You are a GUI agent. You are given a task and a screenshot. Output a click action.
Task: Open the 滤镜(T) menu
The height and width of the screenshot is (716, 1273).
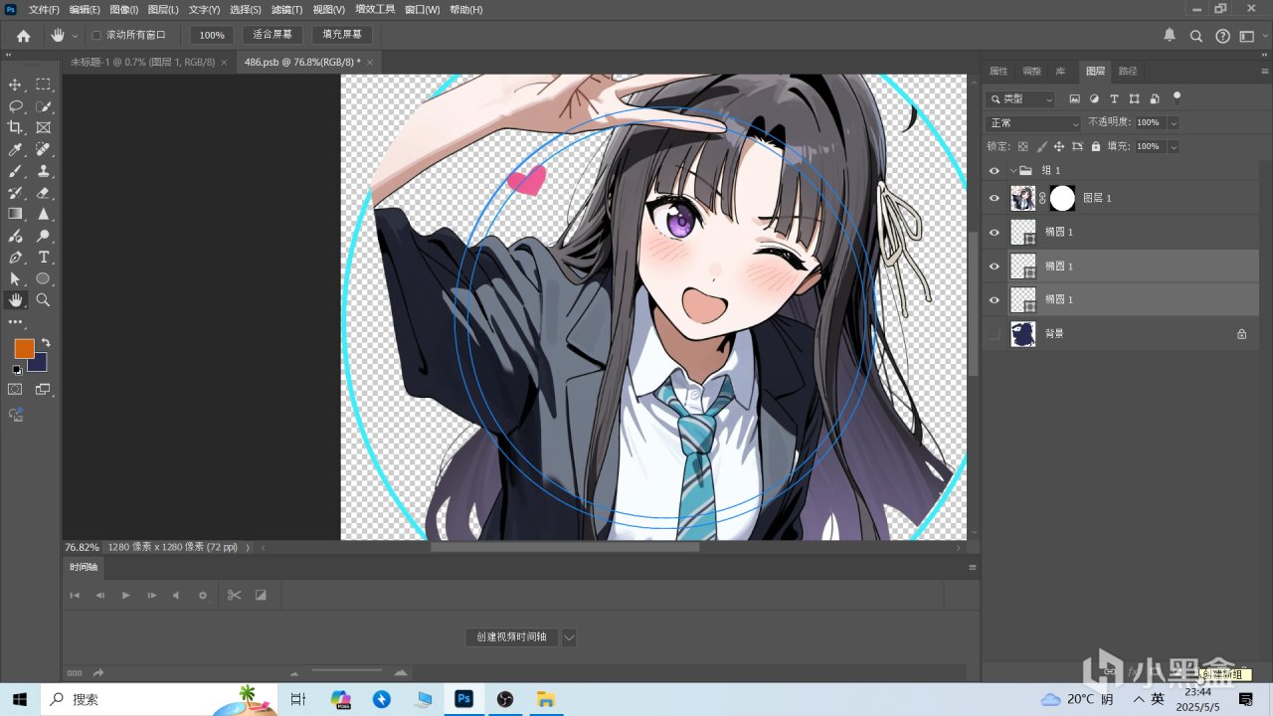point(286,9)
